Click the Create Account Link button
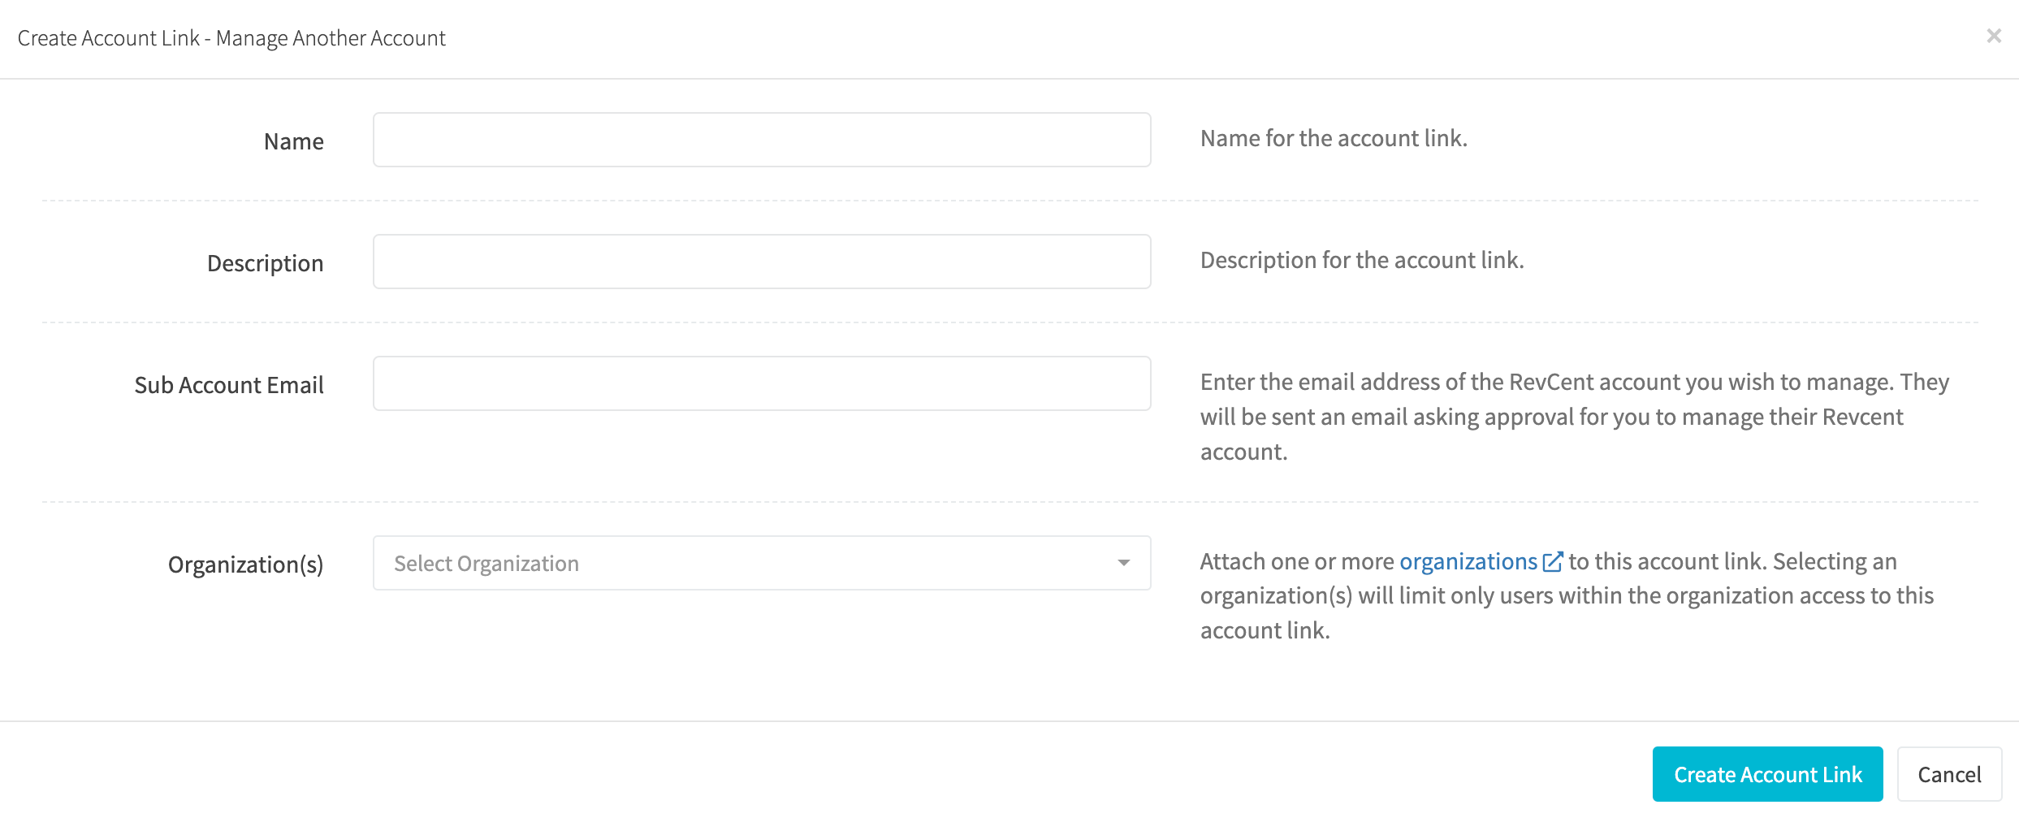Viewport: 2019px width, 822px height. pos(1767,774)
